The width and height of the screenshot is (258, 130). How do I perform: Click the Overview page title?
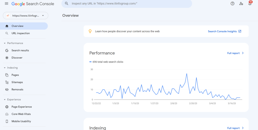click(x=71, y=15)
